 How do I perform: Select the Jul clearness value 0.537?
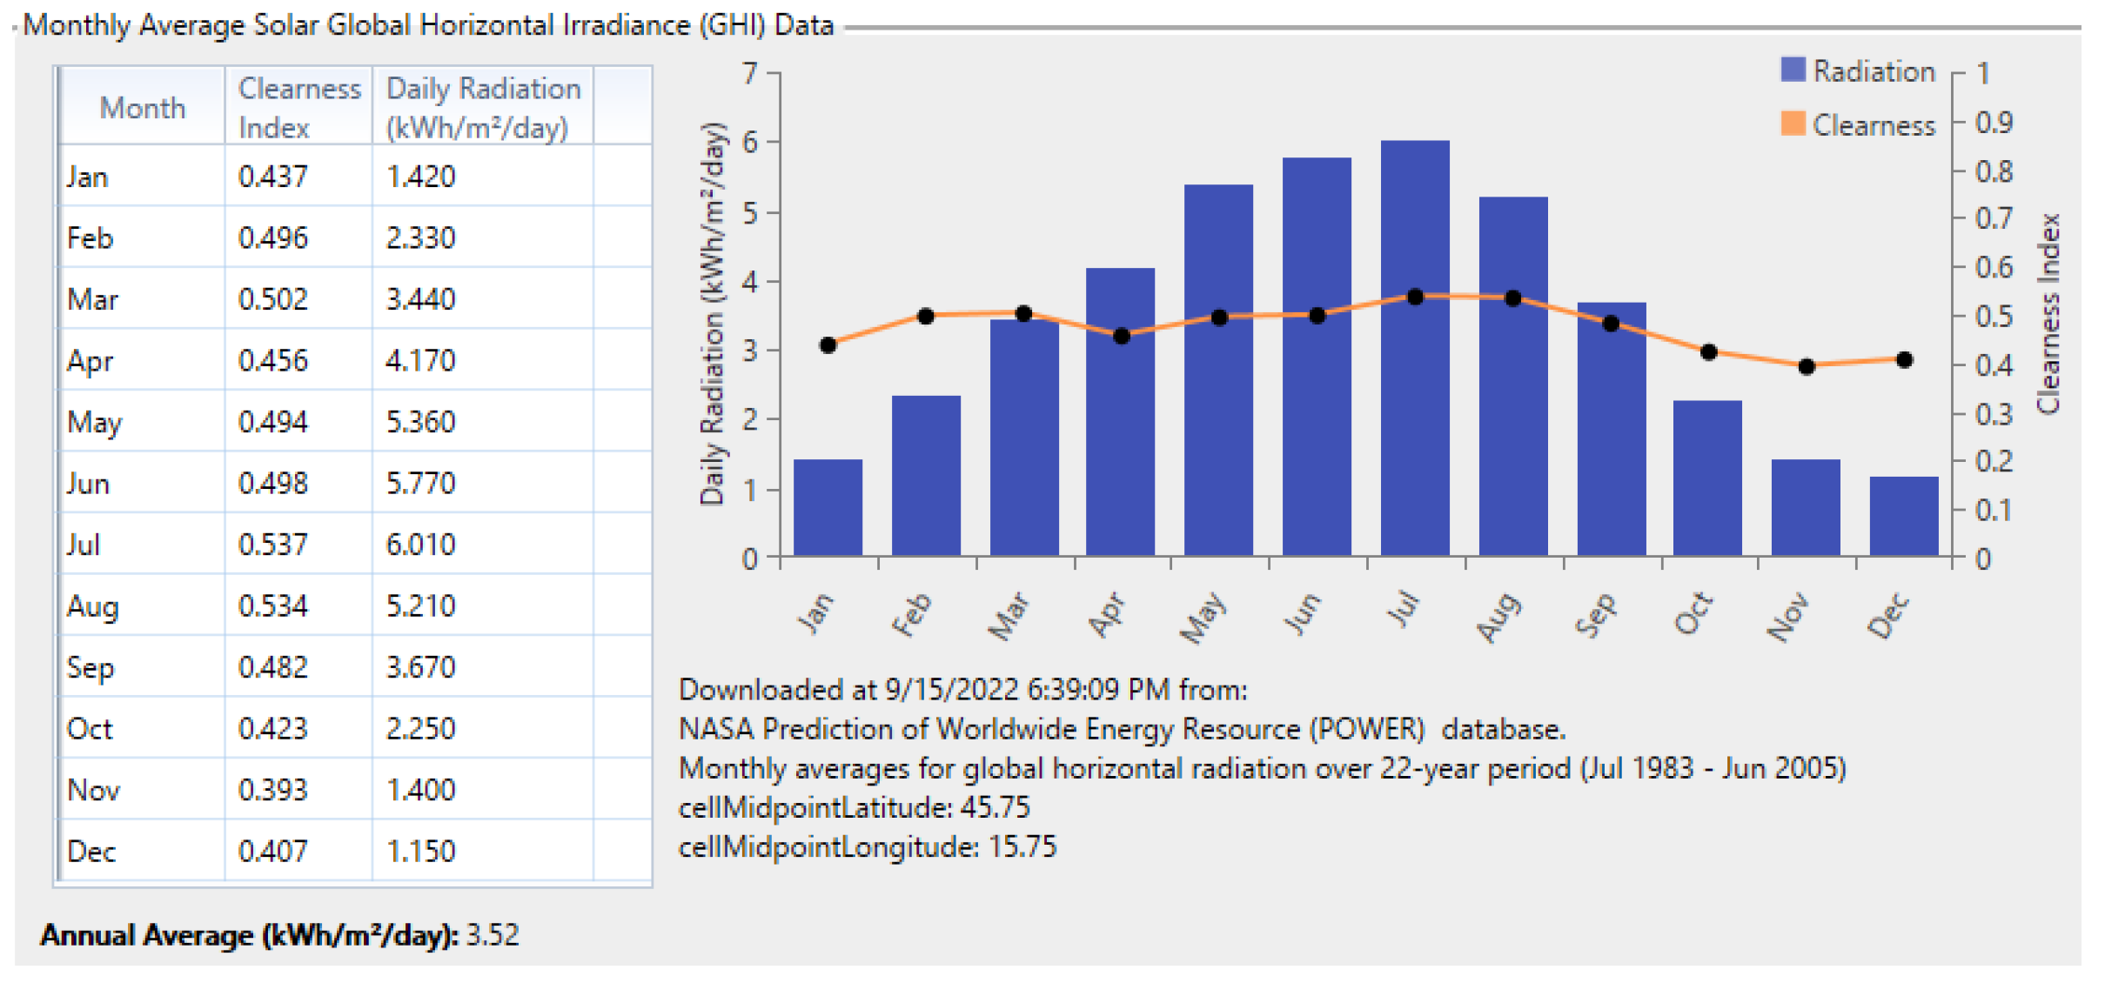(x=273, y=545)
